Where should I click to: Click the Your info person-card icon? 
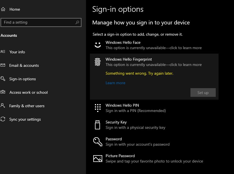click(x=3, y=52)
